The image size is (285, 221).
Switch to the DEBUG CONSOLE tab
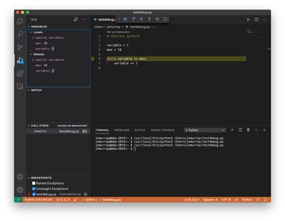(162, 130)
